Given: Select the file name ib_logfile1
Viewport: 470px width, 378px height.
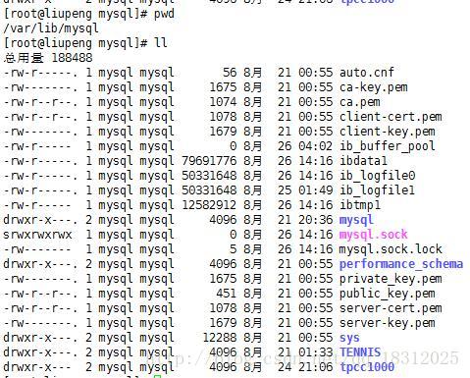Looking at the screenshot, I should point(377,190).
